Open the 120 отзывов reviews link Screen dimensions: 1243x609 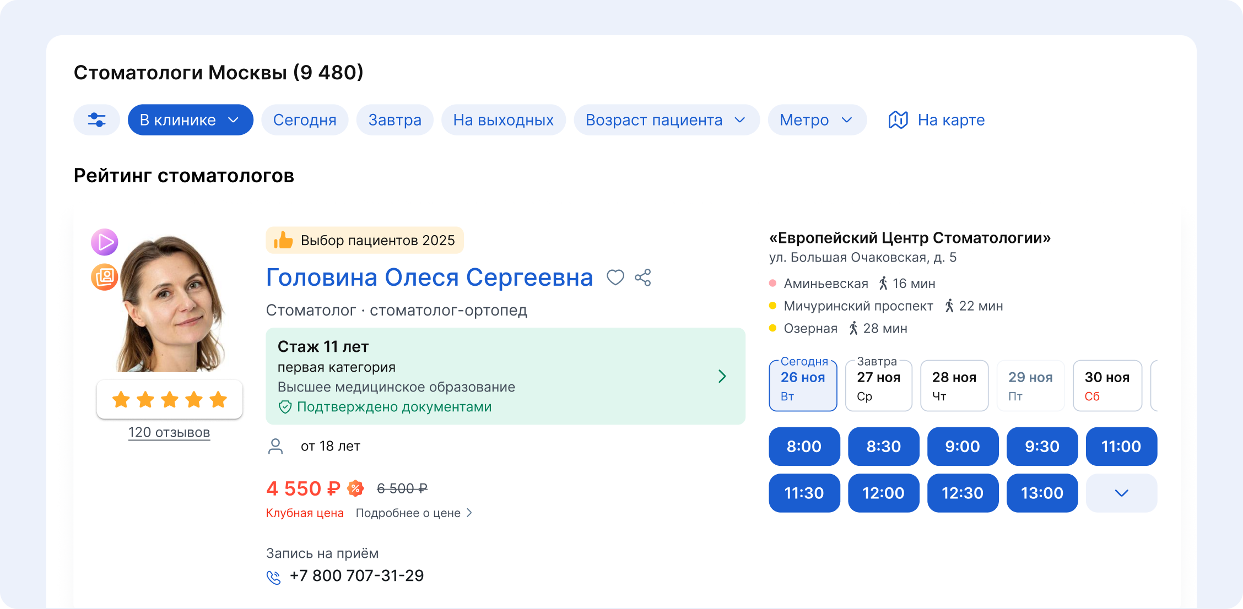[169, 433]
